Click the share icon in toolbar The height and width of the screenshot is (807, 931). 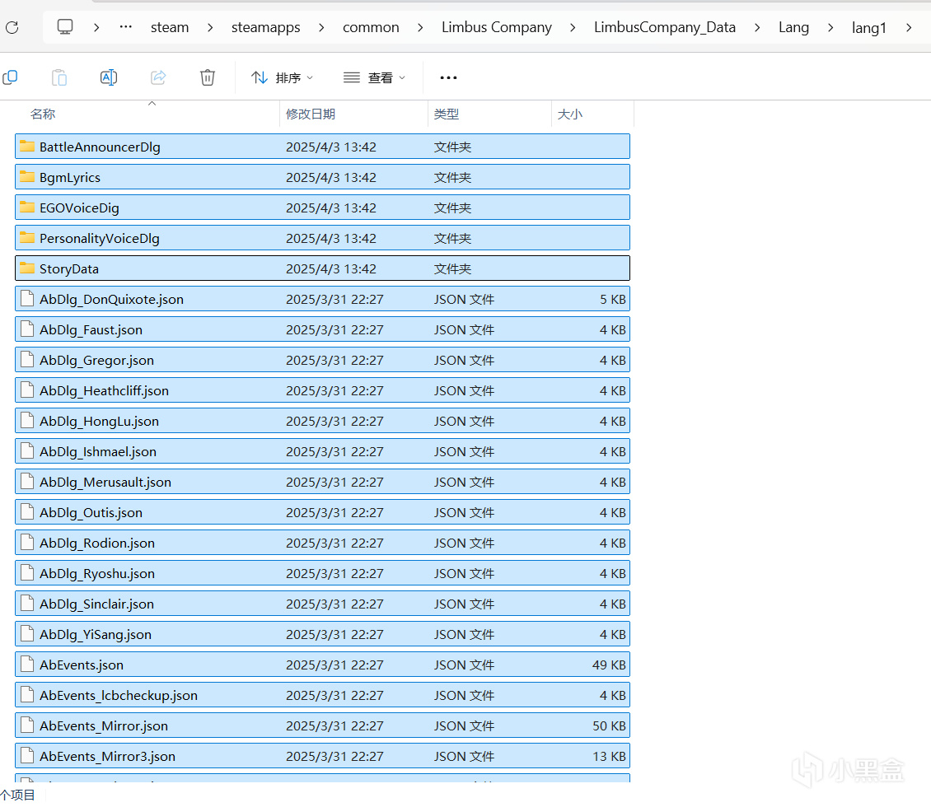point(158,77)
